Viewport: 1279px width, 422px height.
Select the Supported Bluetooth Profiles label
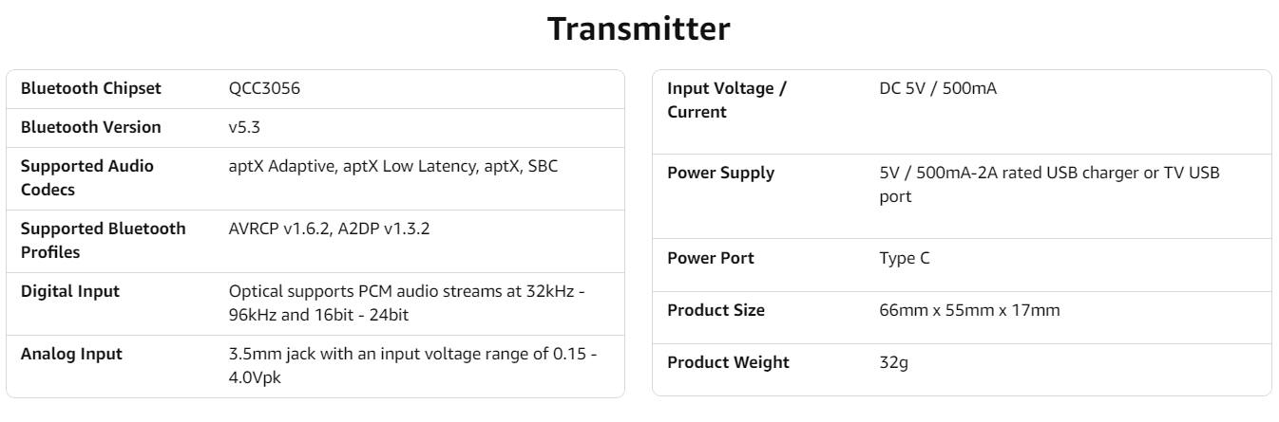coord(104,240)
